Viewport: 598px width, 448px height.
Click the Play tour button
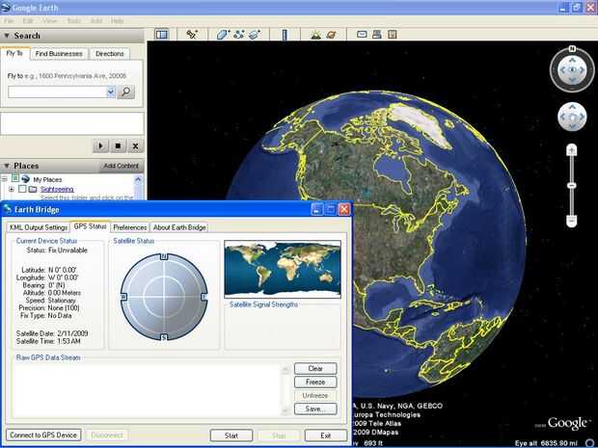click(x=101, y=145)
